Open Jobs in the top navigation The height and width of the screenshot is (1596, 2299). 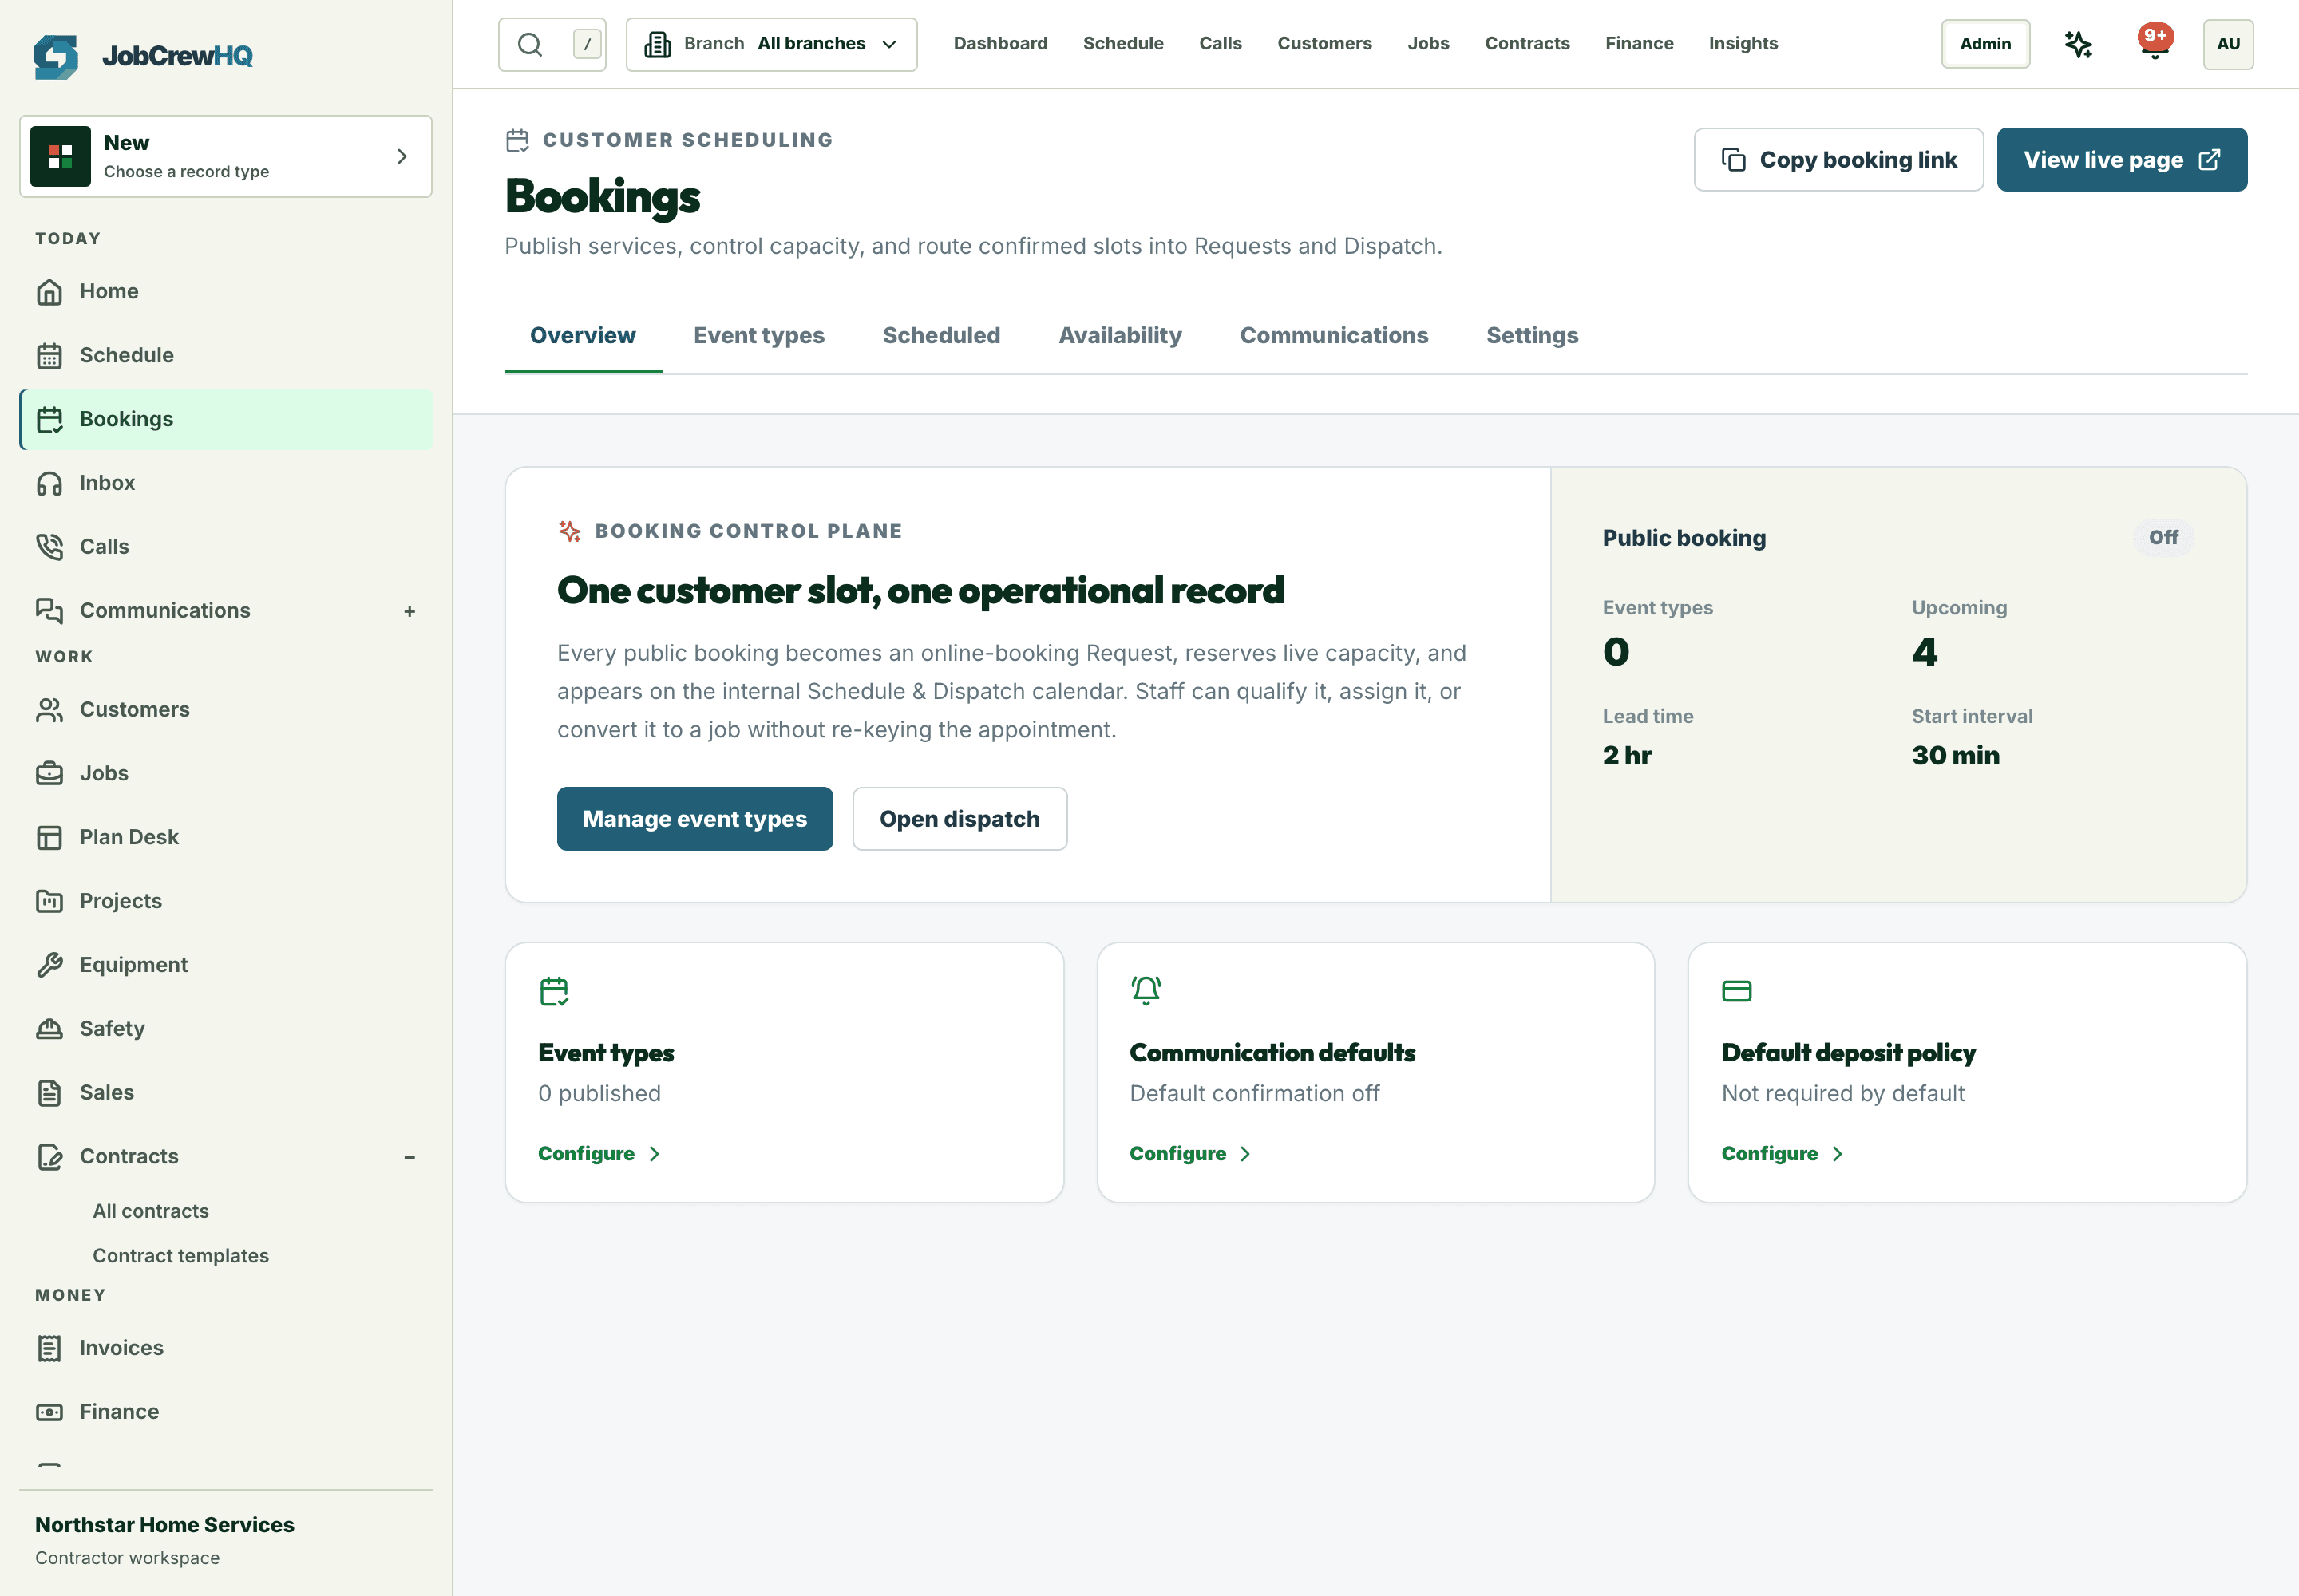[1429, 44]
